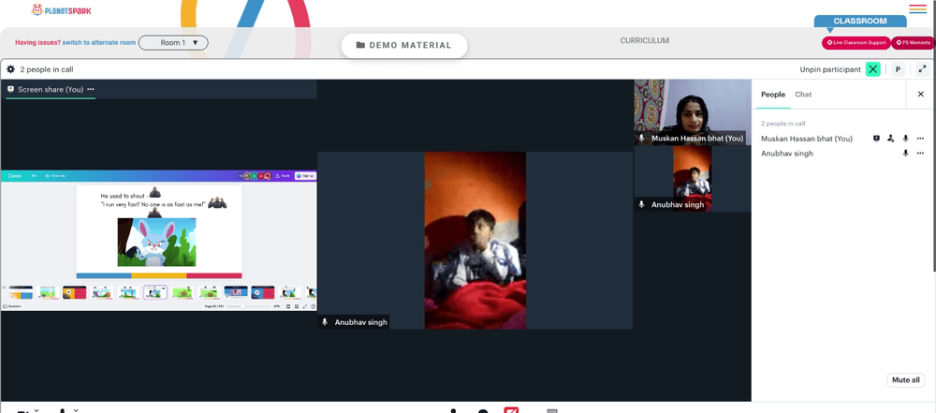
Task: Click the role icon in Muskan's list row
Action: click(x=891, y=138)
